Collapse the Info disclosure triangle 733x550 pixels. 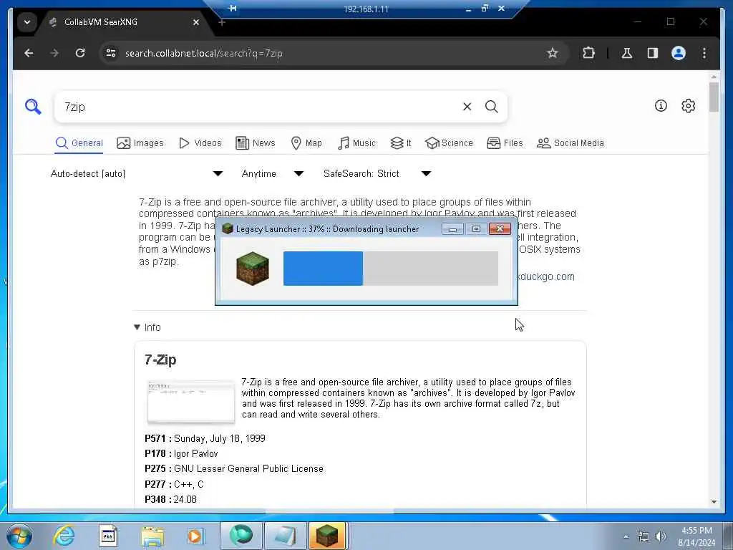click(137, 327)
